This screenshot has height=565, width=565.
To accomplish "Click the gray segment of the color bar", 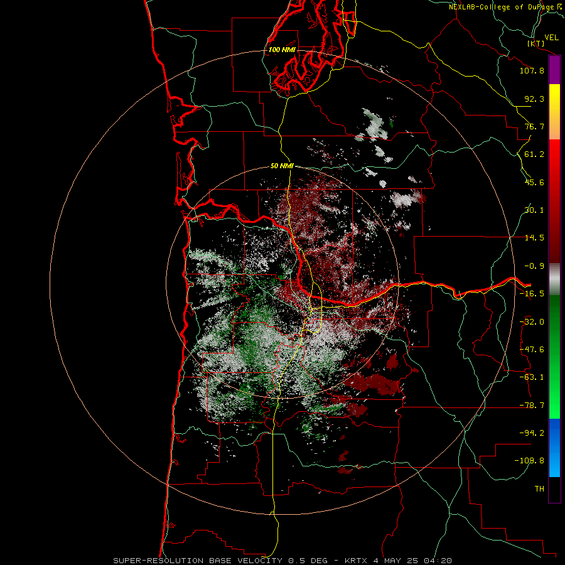I will (554, 279).
